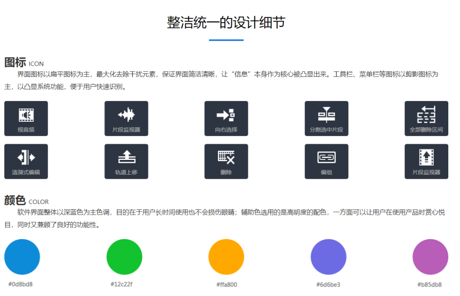Pick the blue #0d8bd8 color circle
Image resolution: width=460 pixels, height=296 pixels.
point(22,257)
